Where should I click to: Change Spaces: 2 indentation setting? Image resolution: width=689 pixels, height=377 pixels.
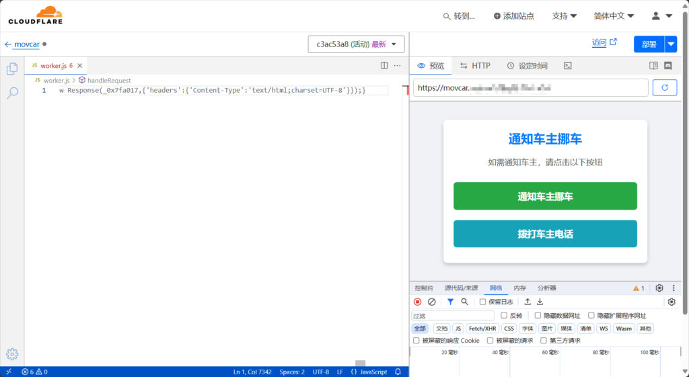pos(292,372)
